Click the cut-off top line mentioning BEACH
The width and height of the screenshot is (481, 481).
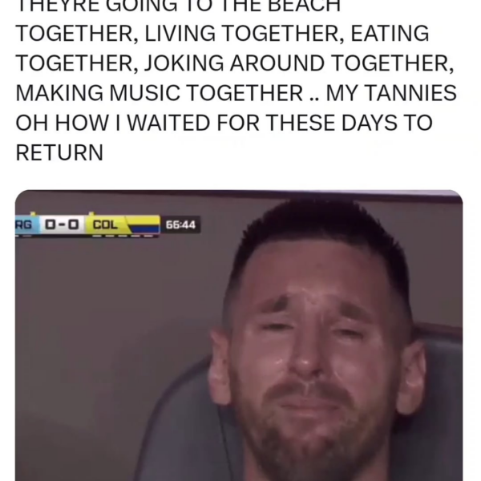pyautogui.click(x=178, y=6)
